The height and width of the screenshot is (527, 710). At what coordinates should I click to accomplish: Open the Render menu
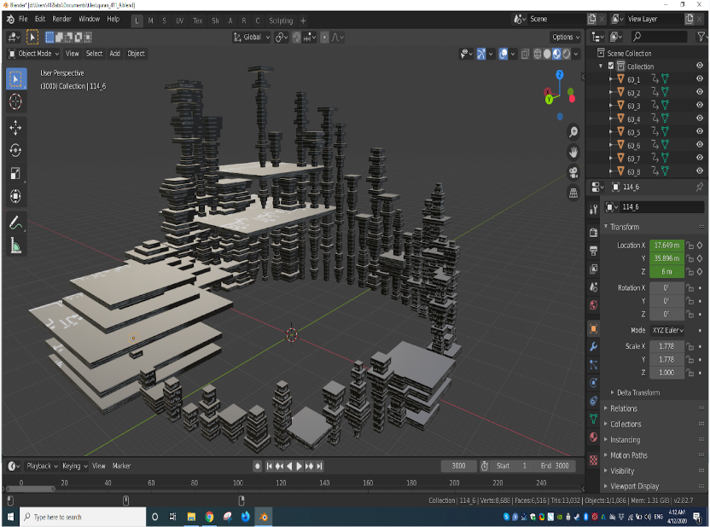coord(62,19)
